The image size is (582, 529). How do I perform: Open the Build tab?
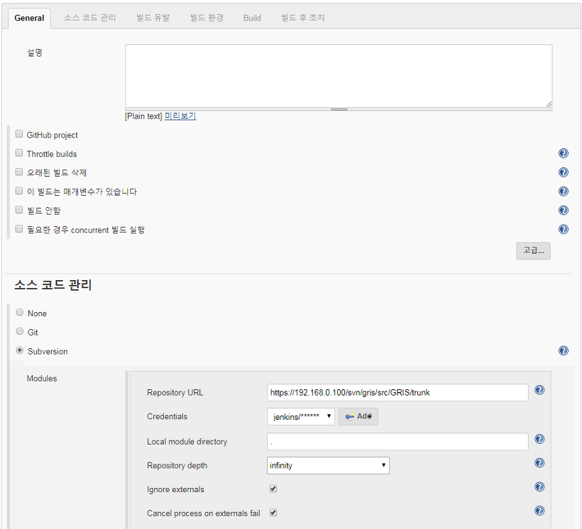tap(252, 18)
